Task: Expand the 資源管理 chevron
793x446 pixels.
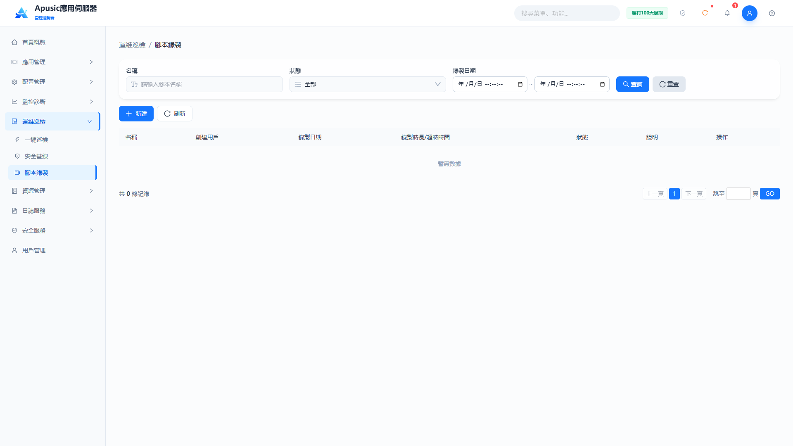Action: tap(91, 191)
